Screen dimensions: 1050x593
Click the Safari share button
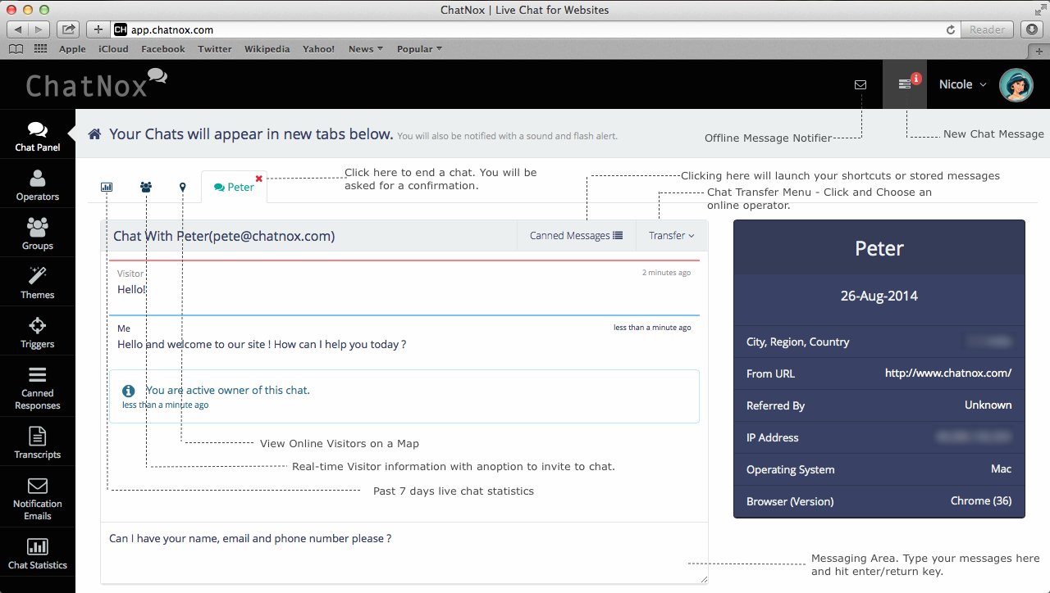69,29
